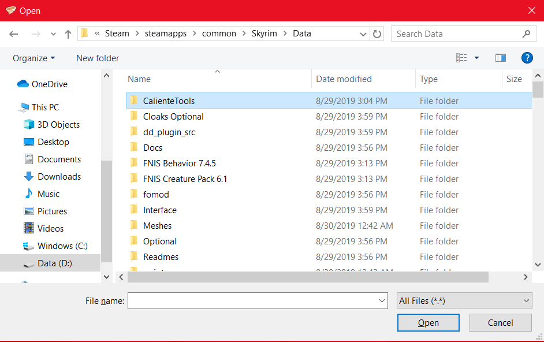Sort by the Type column

point(429,79)
